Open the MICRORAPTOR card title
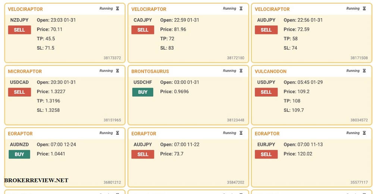Image resolution: width=373 pixels, height=194 pixels. pyautogui.click(x=25, y=71)
